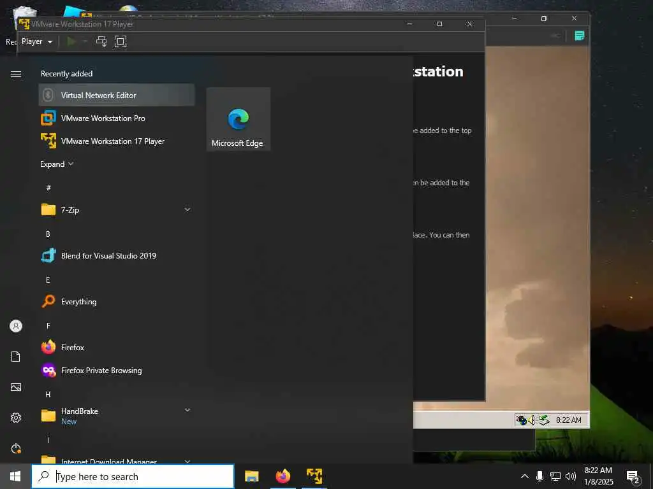Restore down the background window

(544, 18)
